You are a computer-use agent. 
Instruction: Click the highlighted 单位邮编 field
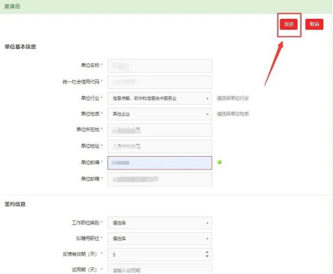point(160,163)
